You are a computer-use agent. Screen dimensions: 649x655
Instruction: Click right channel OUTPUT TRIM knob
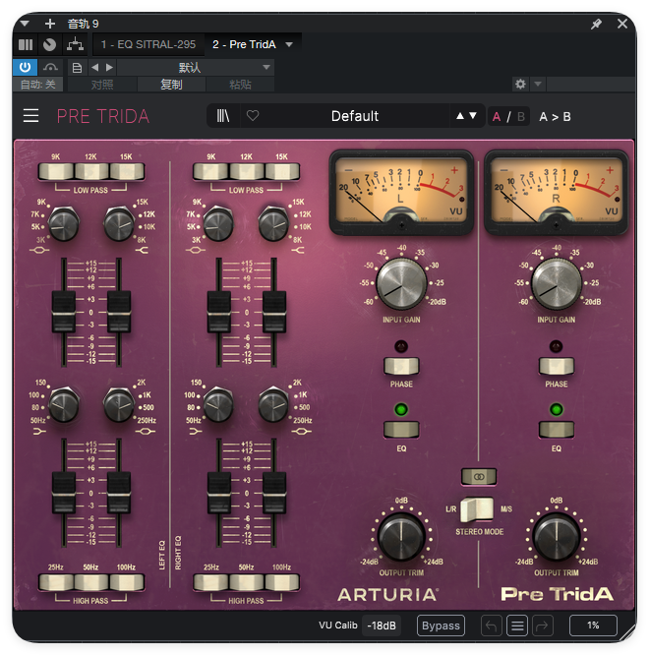[x=557, y=537]
